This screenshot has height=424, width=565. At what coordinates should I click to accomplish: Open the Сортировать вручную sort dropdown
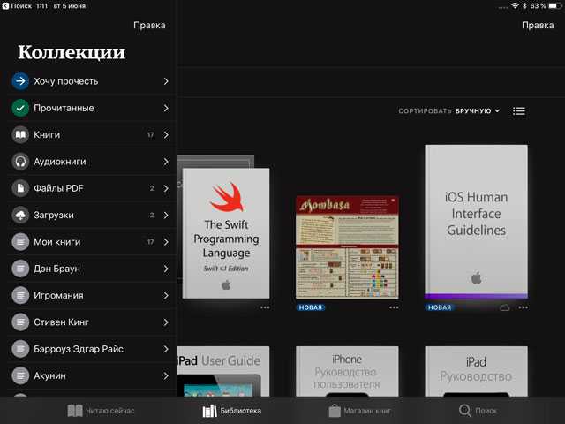[449, 110]
